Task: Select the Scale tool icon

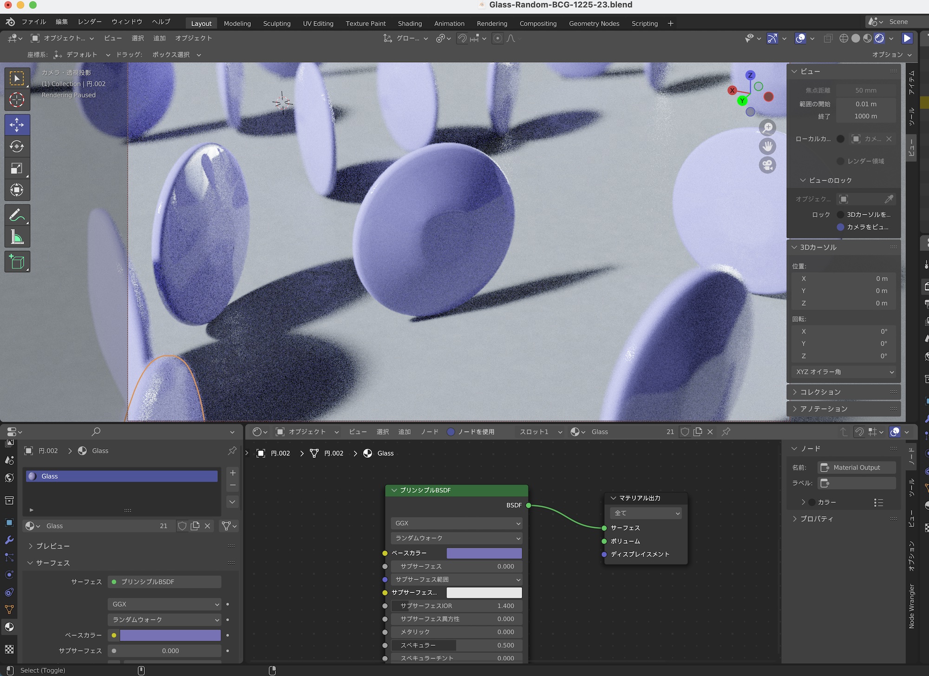Action: point(17,168)
